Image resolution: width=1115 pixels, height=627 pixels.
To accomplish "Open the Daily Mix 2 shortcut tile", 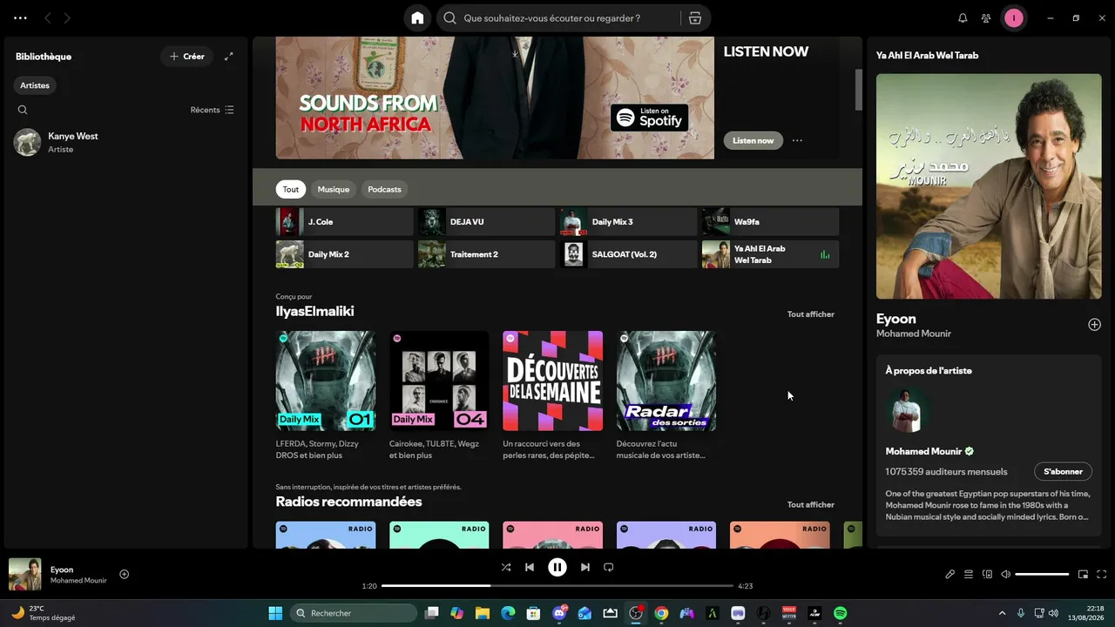I will [x=345, y=254].
